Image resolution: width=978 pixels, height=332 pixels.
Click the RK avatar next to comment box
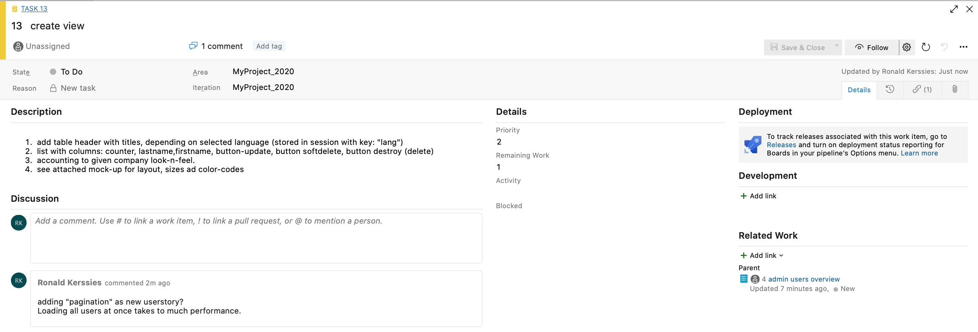coord(18,223)
